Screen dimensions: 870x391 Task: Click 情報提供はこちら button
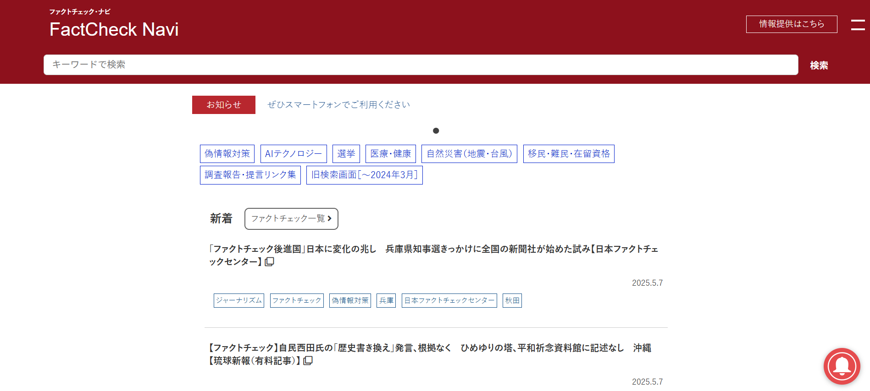pos(792,24)
